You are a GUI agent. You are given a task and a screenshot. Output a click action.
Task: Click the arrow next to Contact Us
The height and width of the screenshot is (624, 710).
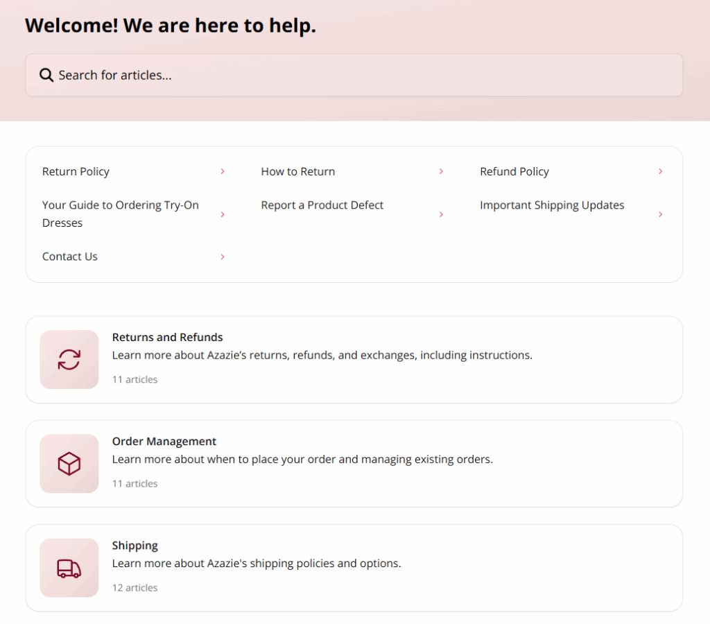pos(223,257)
